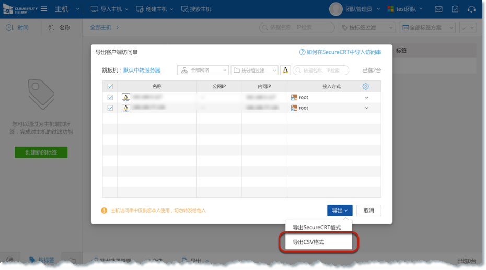Click the Linux penguin OS filter icon
The width and height of the screenshot is (486, 270).
pyautogui.click(x=285, y=71)
